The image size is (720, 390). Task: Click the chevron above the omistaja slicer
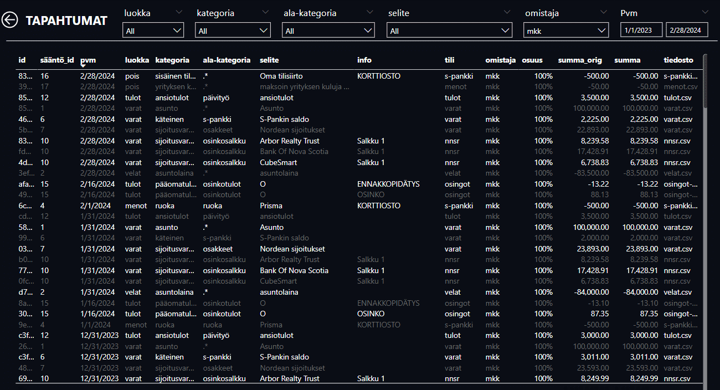coord(603,12)
